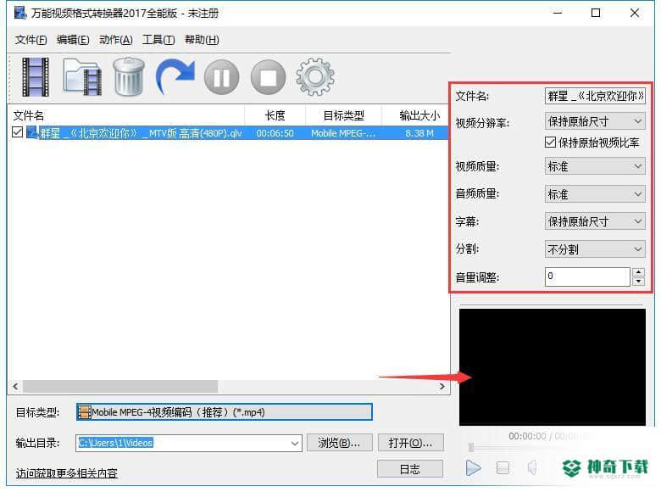Open the 输出目录 path dropdown arrow
This screenshot has width=661, height=492.
[295, 444]
